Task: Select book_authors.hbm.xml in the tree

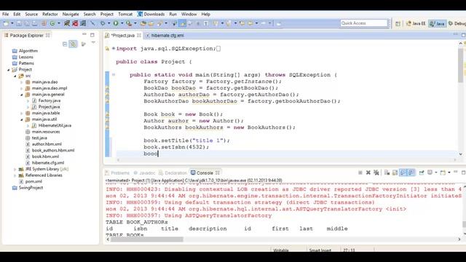Action: 53,151
